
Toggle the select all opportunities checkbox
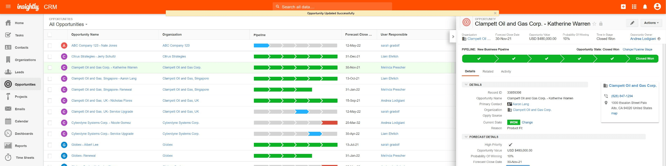pos(50,35)
